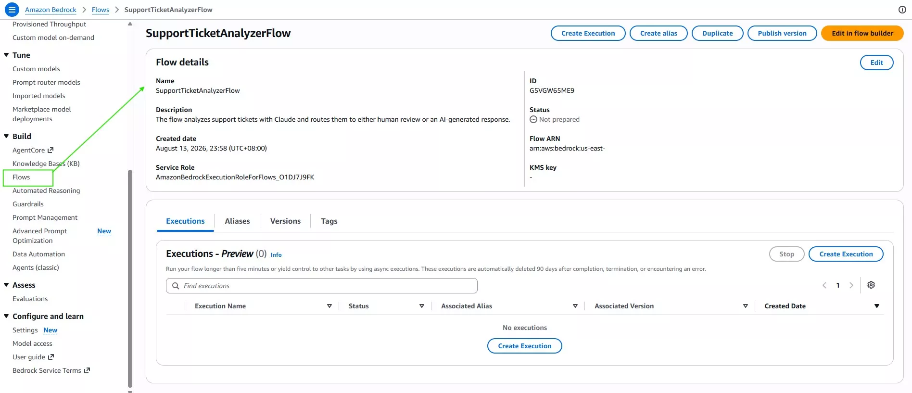This screenshot has height=393, width=912.
Task: Click the AgentCore external link icon
Action: pyautogui.click(x=51, y=150)
